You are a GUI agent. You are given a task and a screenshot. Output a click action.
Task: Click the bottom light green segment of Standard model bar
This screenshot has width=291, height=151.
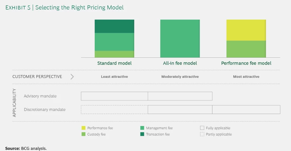114,54
